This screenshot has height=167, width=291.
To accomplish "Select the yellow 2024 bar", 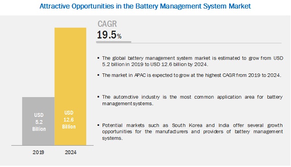I will (x=70, y=86).
